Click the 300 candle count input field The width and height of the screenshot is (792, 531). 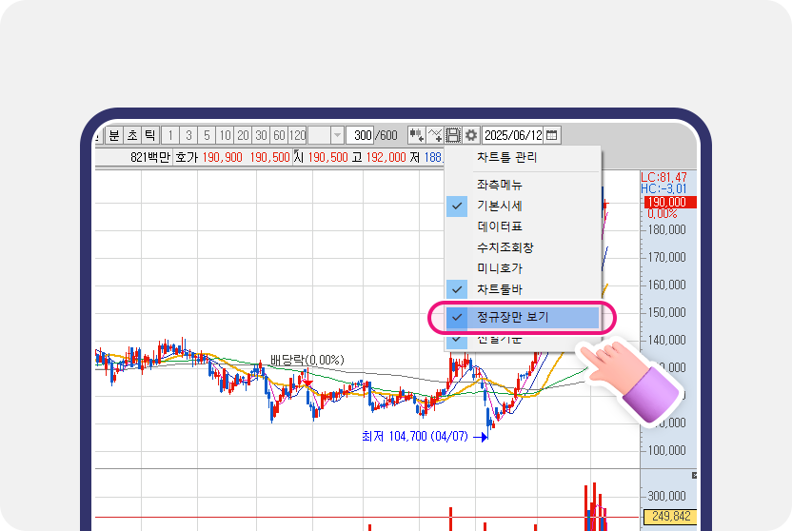(x=360, y=135)
